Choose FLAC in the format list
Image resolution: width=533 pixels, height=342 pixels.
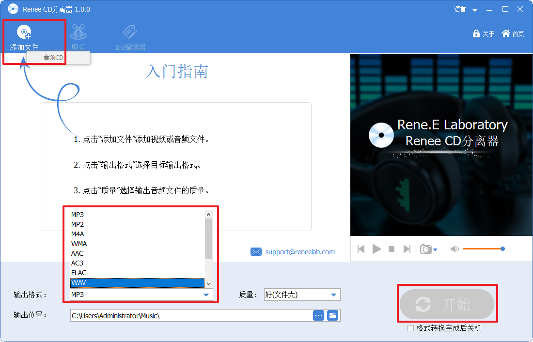(x=137, y=273)
